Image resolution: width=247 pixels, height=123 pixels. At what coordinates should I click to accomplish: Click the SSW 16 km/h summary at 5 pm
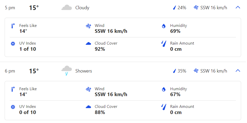tap(214, 8)
